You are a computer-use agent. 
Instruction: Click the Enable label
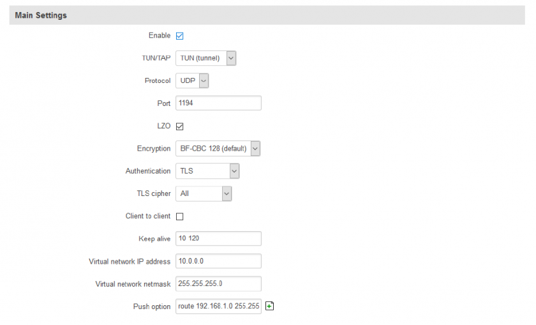(x=160, y=36)
